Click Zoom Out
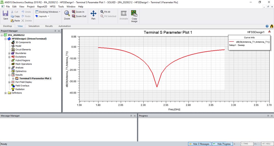Screen dimensions: 274x146 coord(79,16)
